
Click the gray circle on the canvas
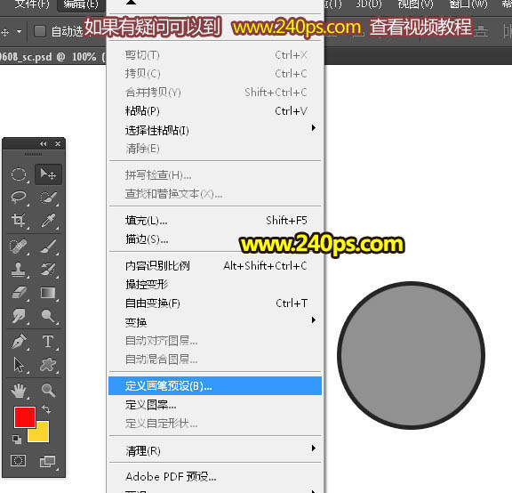coord(411,355)
